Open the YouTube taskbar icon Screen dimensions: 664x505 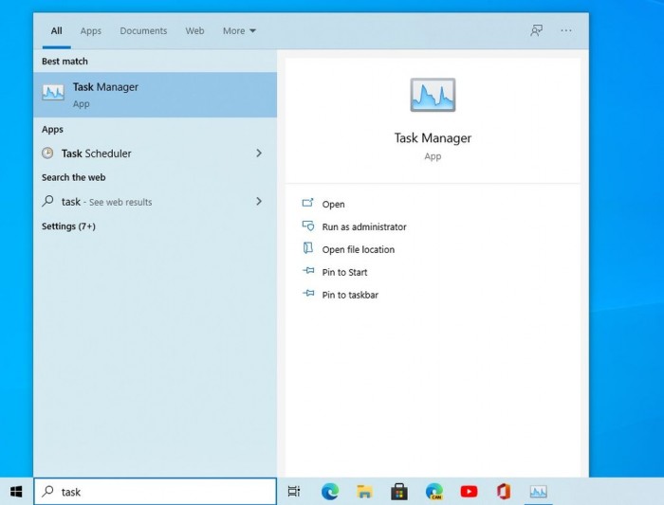pos(469,492)
